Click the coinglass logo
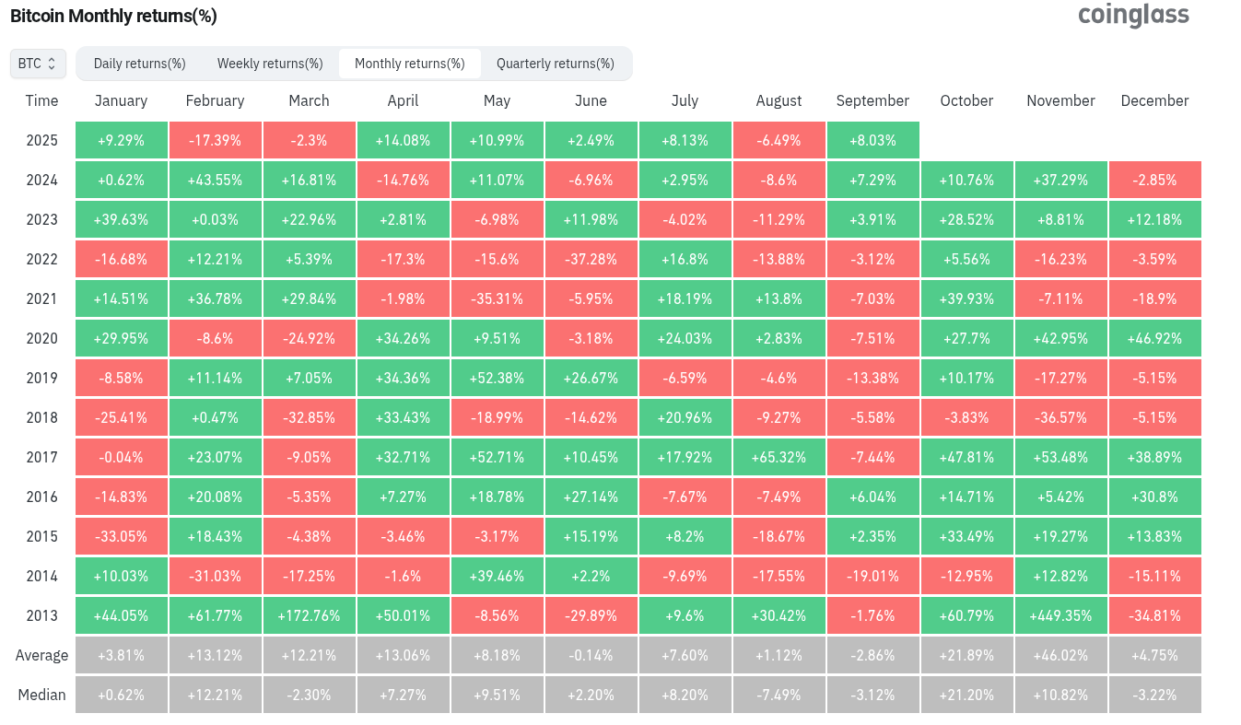The width and height of the screenshot is (1241, 725). coord(1133,16)
